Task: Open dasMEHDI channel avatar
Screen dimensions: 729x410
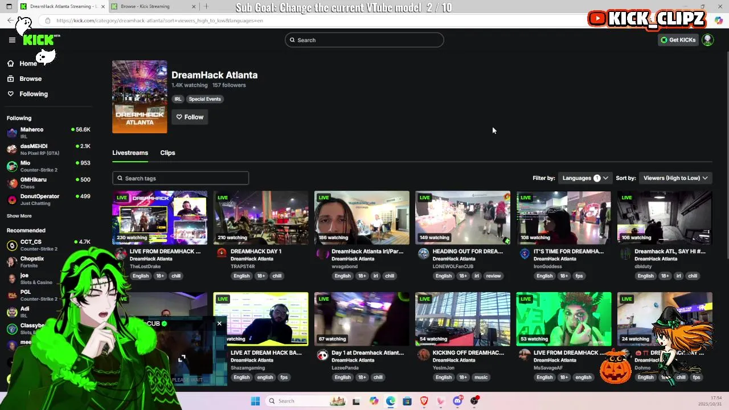Action: (x=12, y=149)
